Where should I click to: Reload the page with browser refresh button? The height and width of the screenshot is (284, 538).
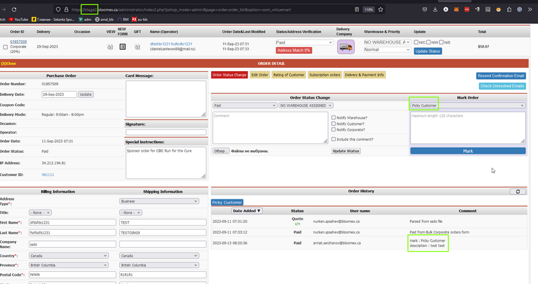(x=14, y=9)
